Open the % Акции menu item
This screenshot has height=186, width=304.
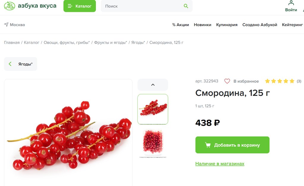click(180, 25)
